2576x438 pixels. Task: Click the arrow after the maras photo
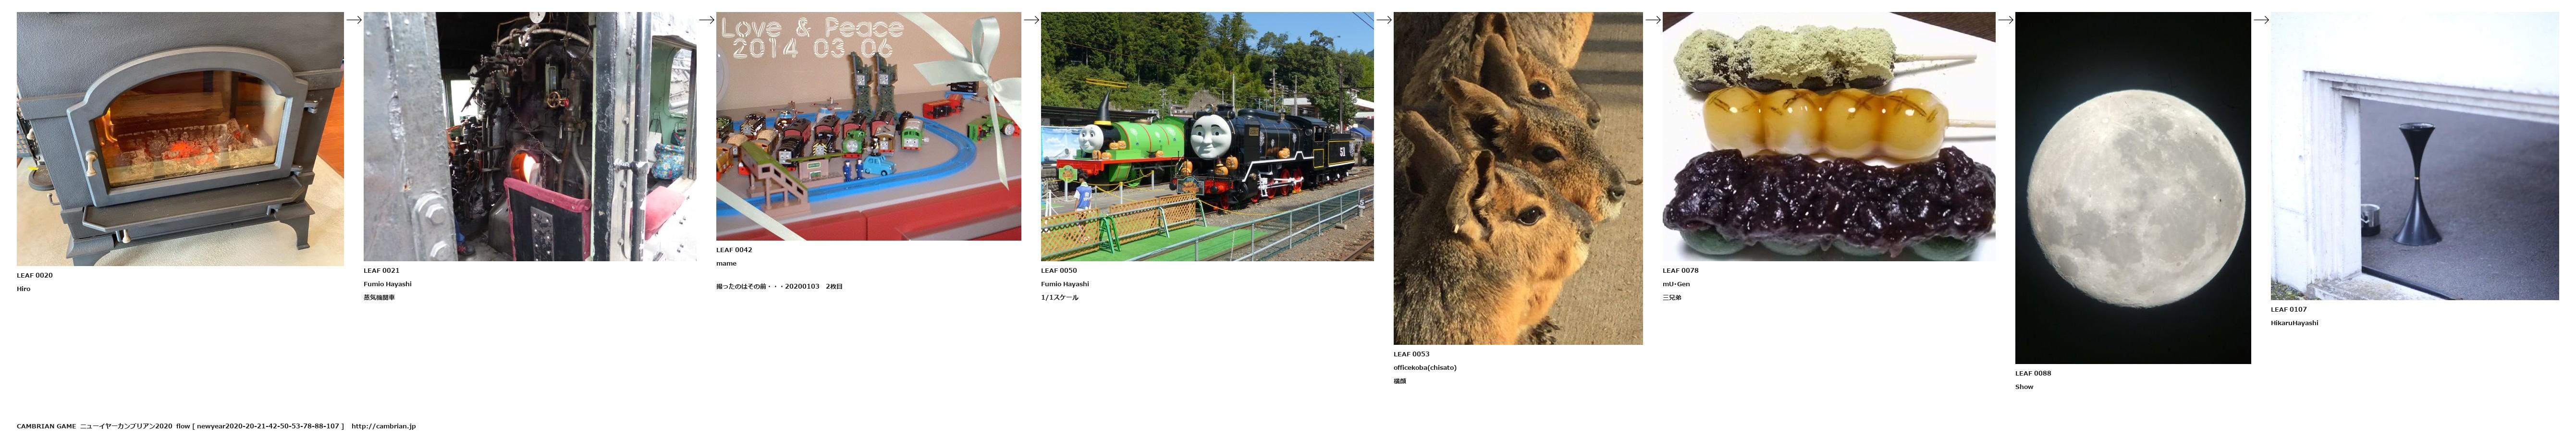[1653, 20]
